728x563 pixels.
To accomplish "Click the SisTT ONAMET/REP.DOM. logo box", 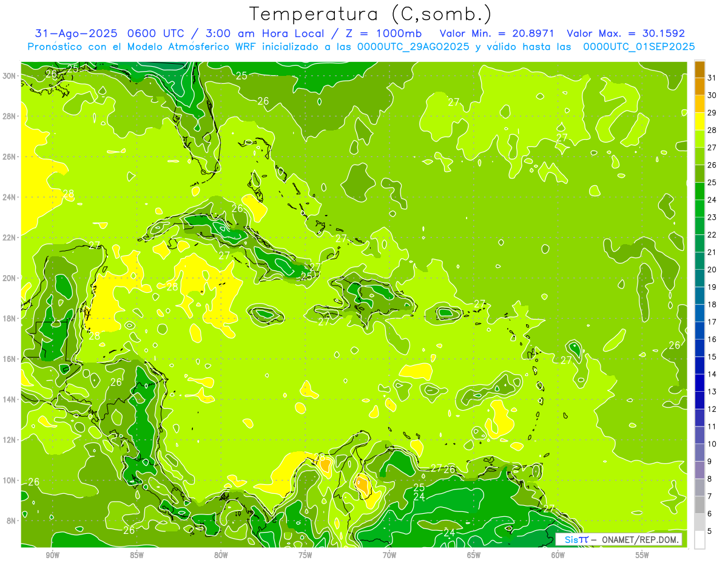I will [x=618, y=539].
